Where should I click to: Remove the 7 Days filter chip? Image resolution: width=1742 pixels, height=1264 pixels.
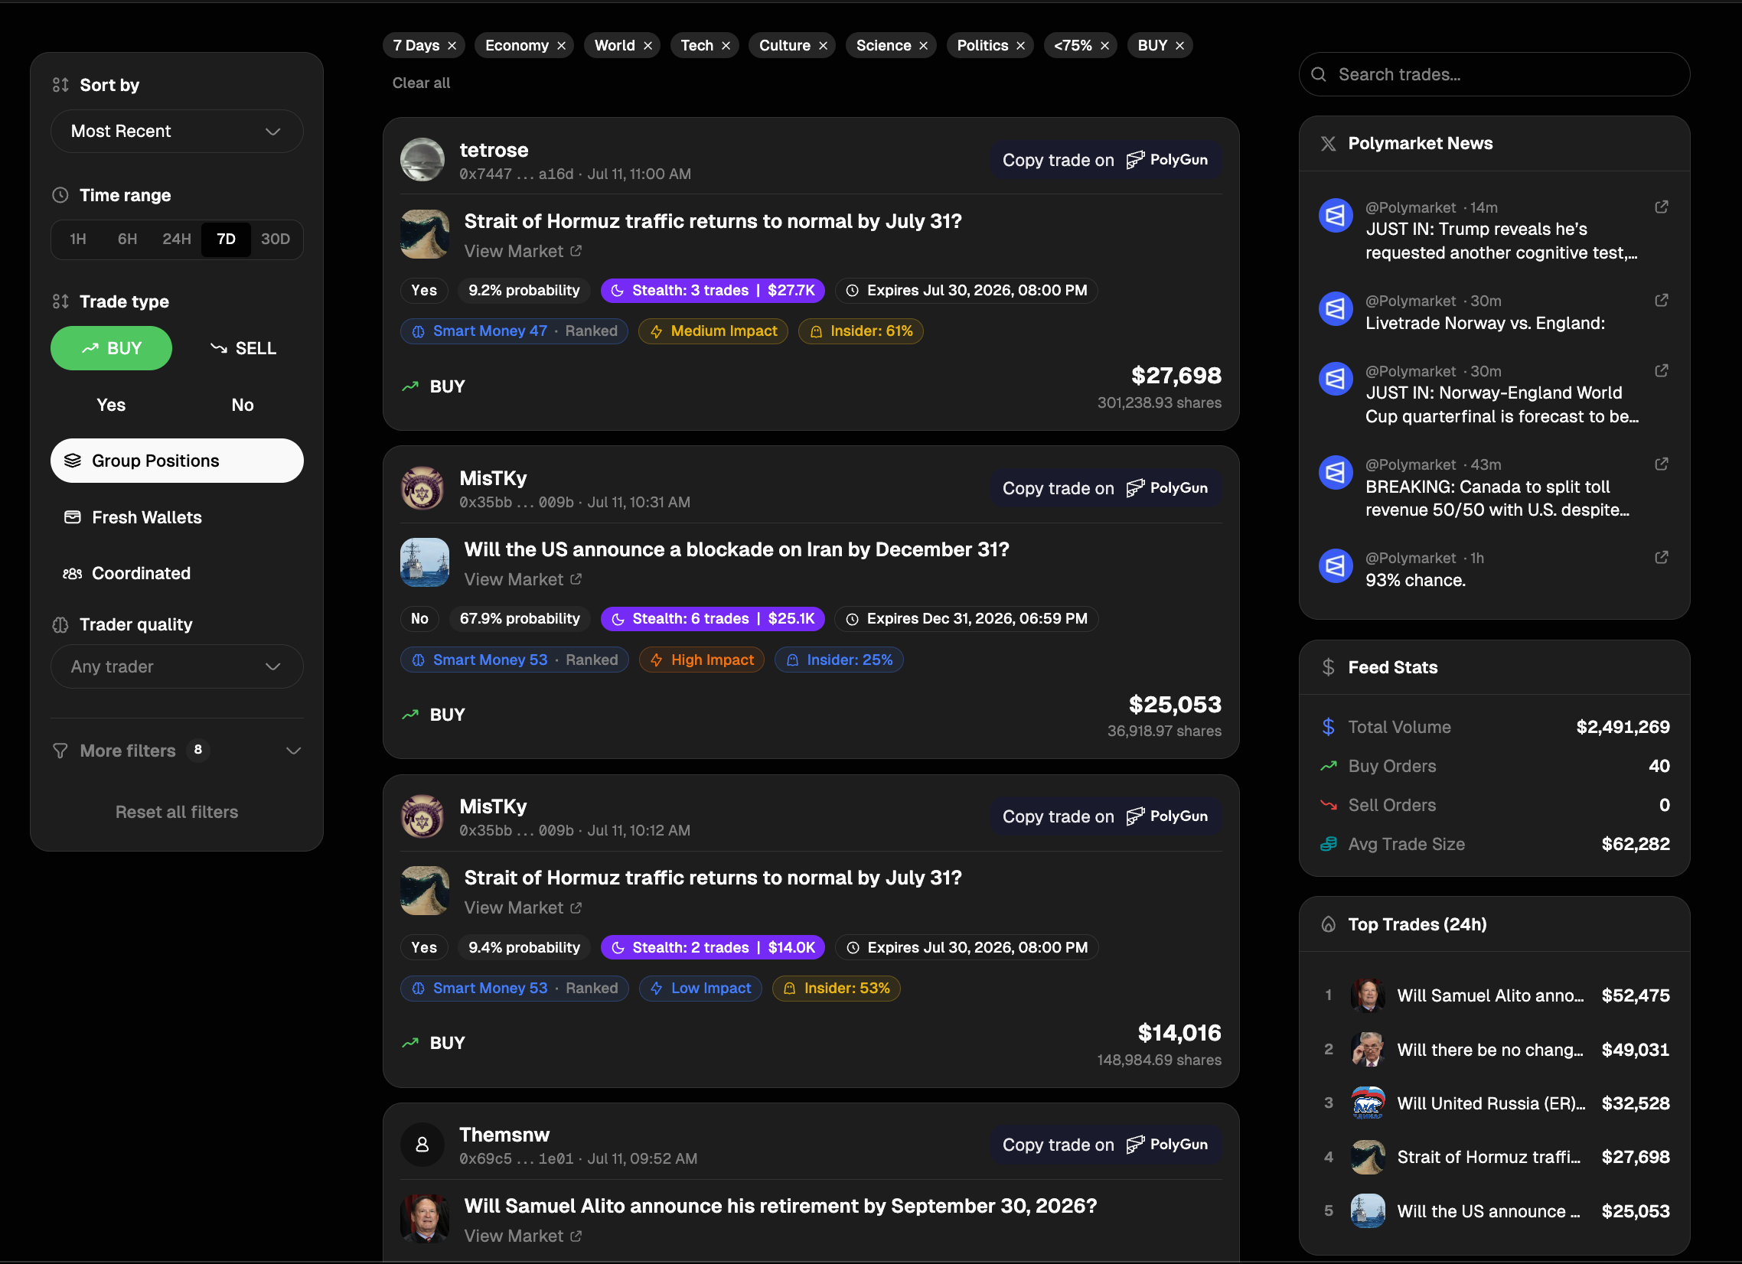pyautogui.click(x=452, y=46)
